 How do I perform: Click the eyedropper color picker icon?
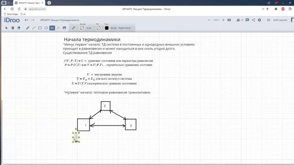(73, 28)
